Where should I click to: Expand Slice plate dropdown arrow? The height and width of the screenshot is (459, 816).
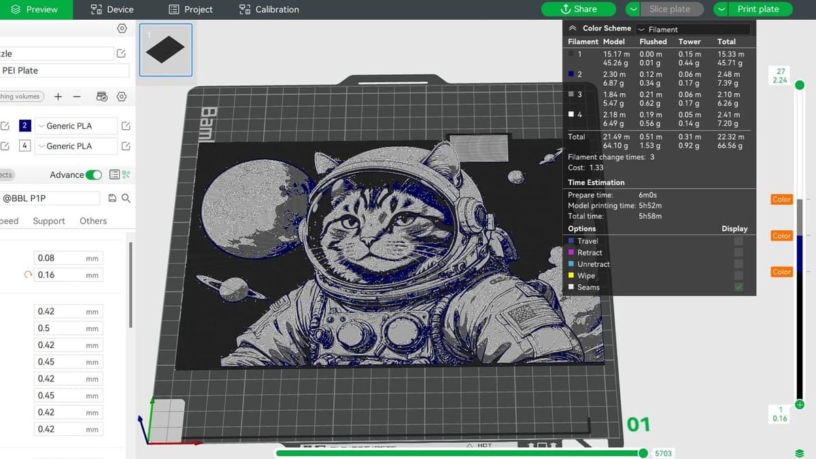[x=633, y=9]
